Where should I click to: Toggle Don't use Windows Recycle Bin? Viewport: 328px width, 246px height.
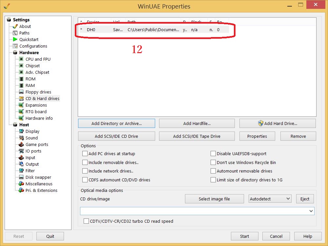(213, 162)
